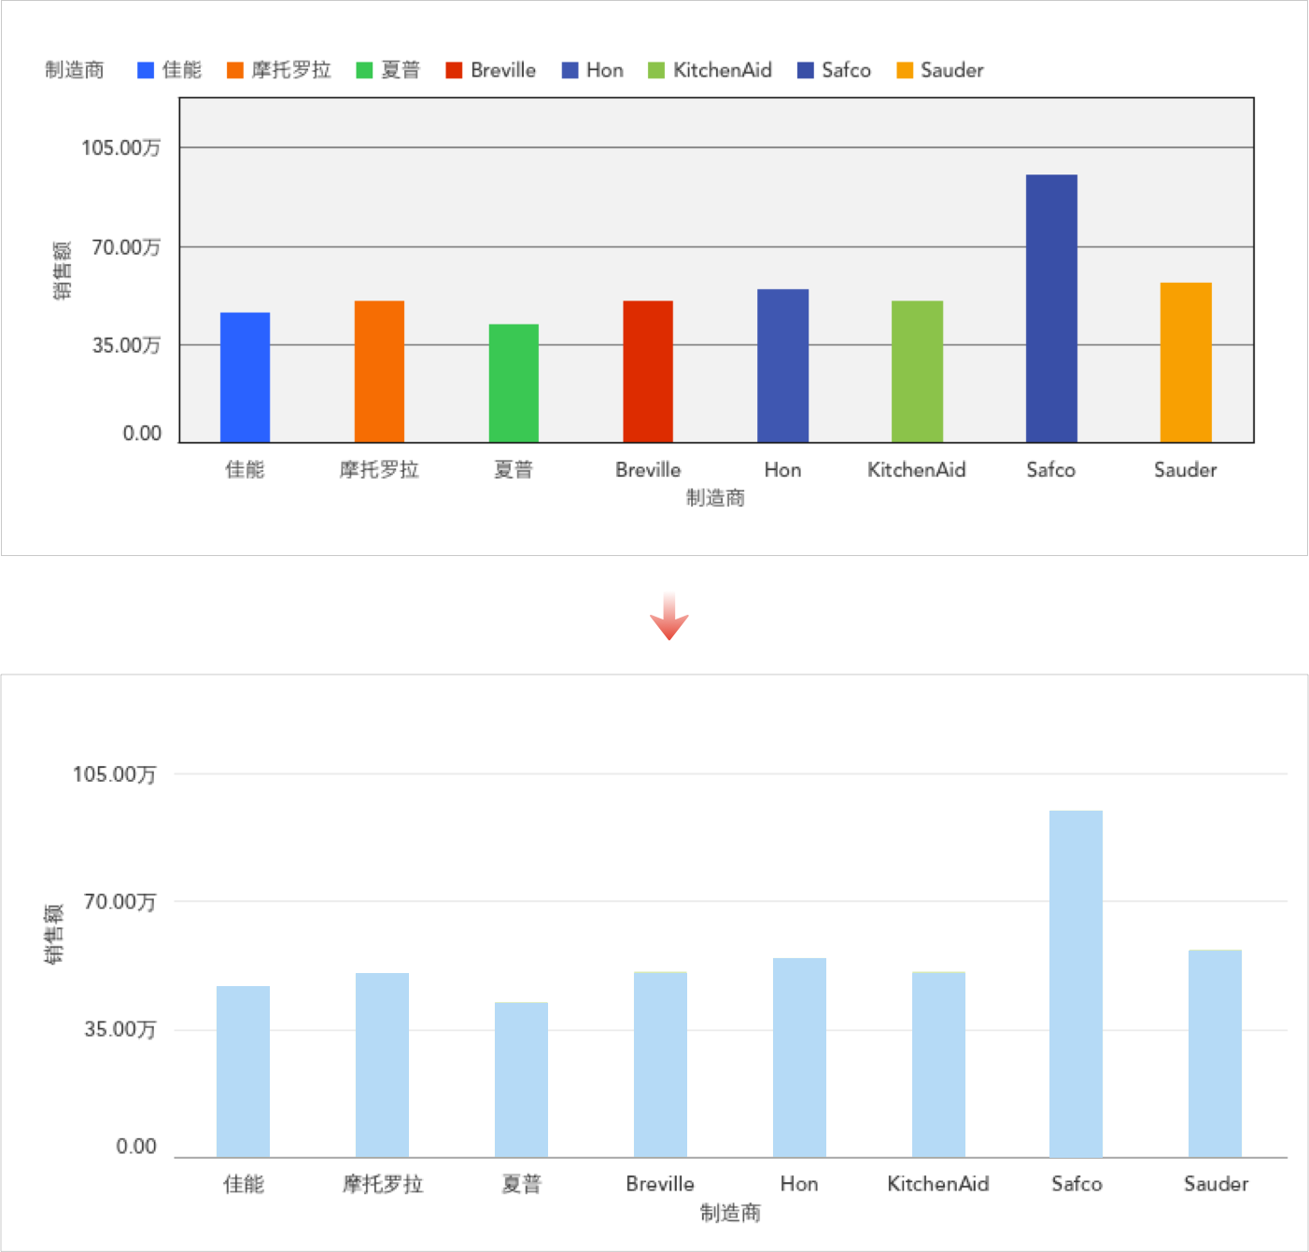Select the 夏普 bar in bottom chart
The image size is (1309, 1252).
(521, 1080)
